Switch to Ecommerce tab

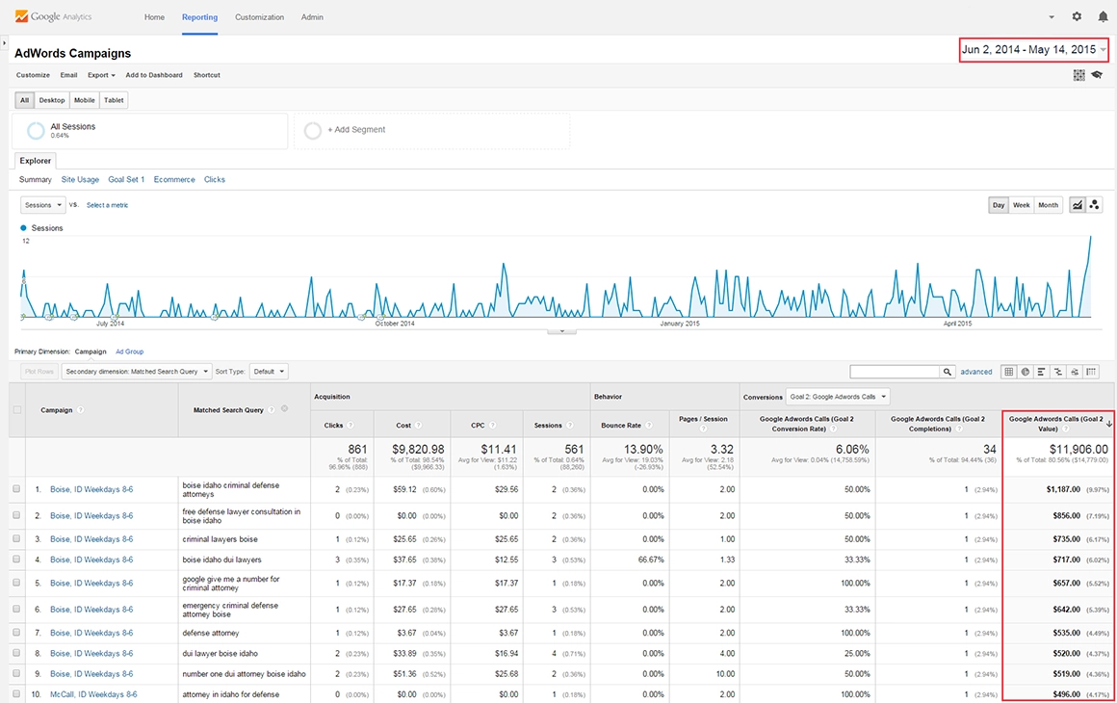click(174, 179)
